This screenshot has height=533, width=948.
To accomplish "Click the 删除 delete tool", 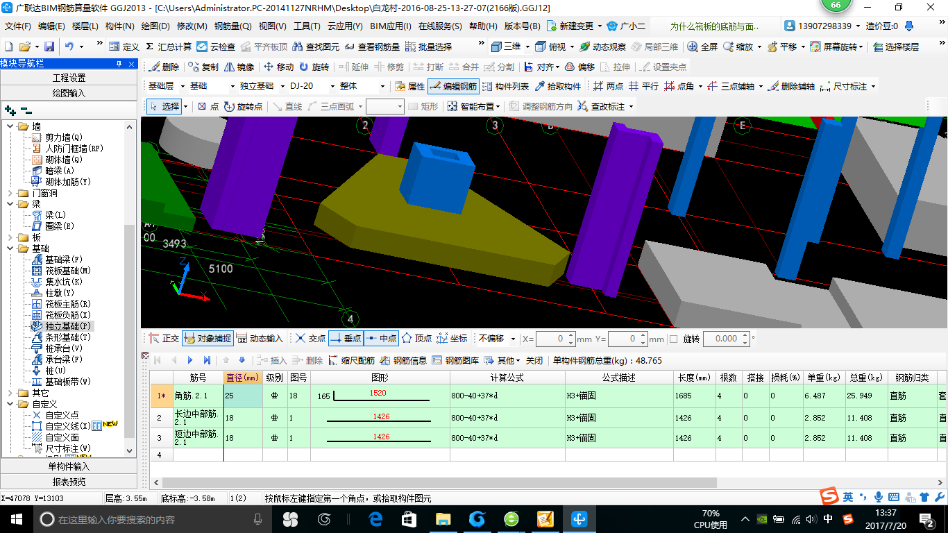I will click(x=164, y=67).
